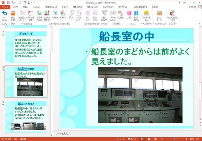Open 文字の見た目 text styles

click(47, 16)
